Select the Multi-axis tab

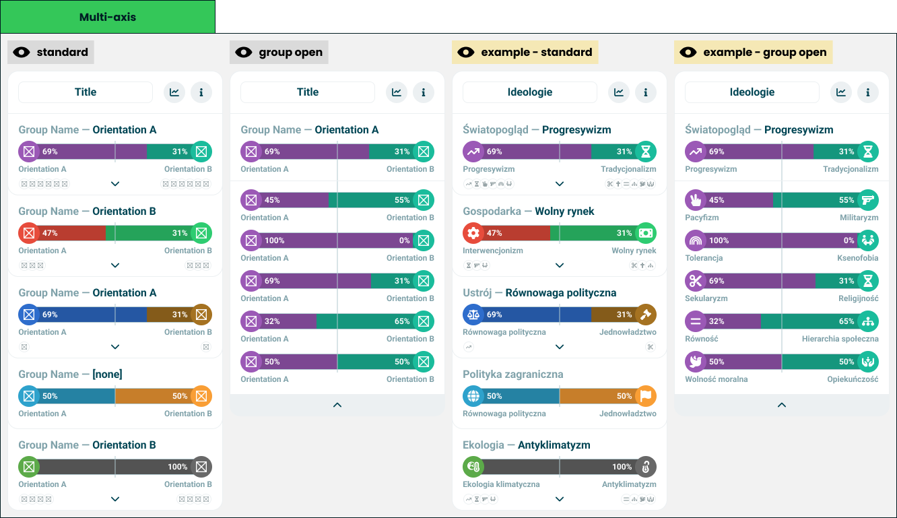coord(108,17)
